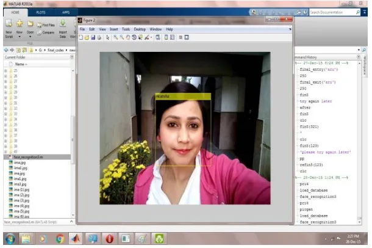Click final_codes in the address path
The width and height of the screenshot is (372, 248).
[x=55, y=50]
